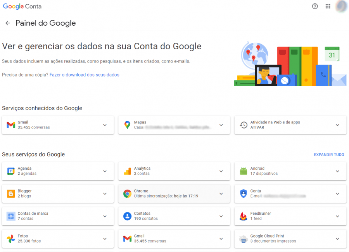Expand the Mapas card chevron

[221, 125]
